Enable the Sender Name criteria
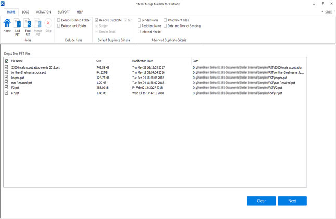 coord(139,20)
